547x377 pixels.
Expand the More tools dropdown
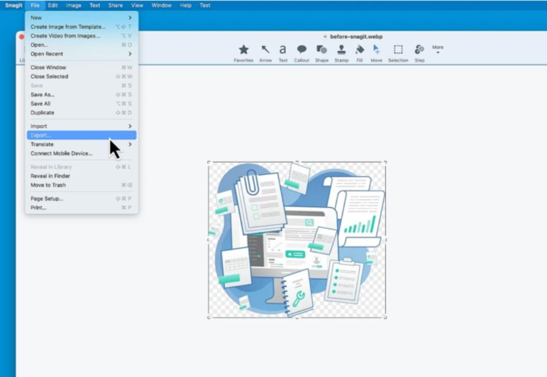pos(438,49)
